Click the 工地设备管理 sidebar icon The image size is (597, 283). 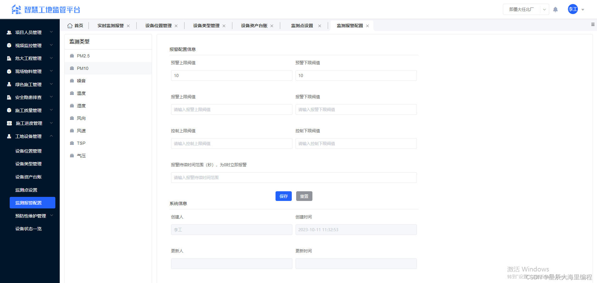9,136
